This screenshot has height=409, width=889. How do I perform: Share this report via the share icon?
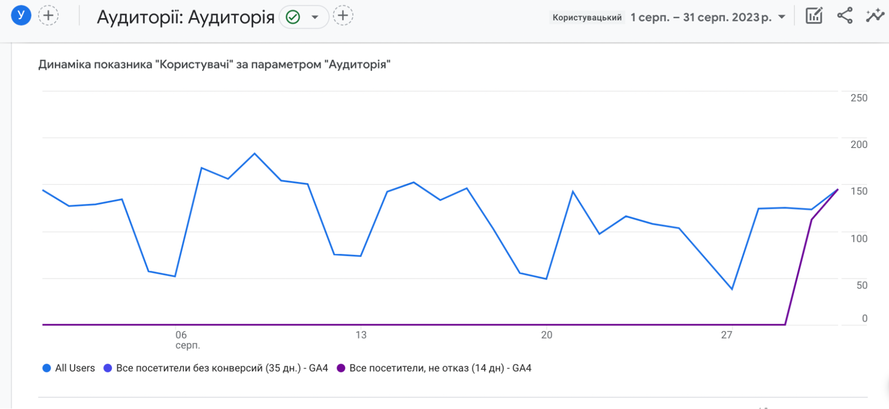(845, 16)
